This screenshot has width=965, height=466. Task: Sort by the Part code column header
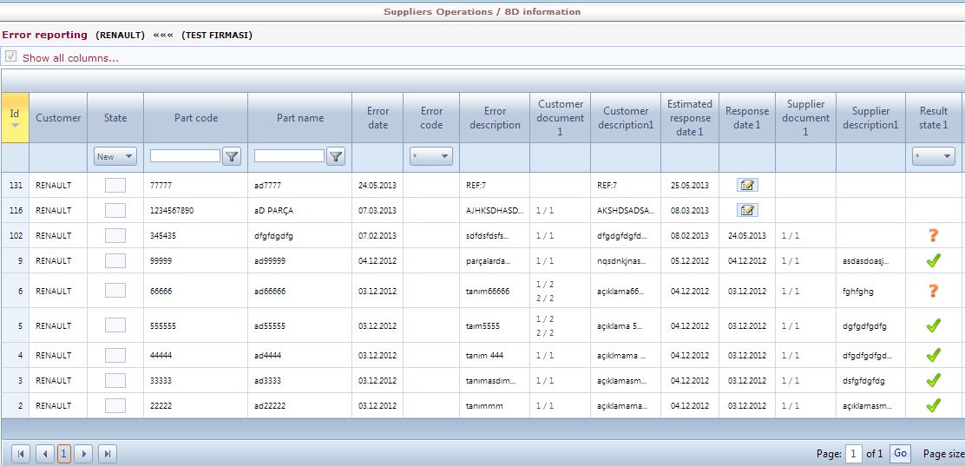click(196, 117)
